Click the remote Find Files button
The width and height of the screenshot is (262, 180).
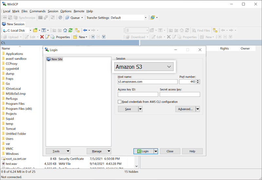[x=201, y=30]
